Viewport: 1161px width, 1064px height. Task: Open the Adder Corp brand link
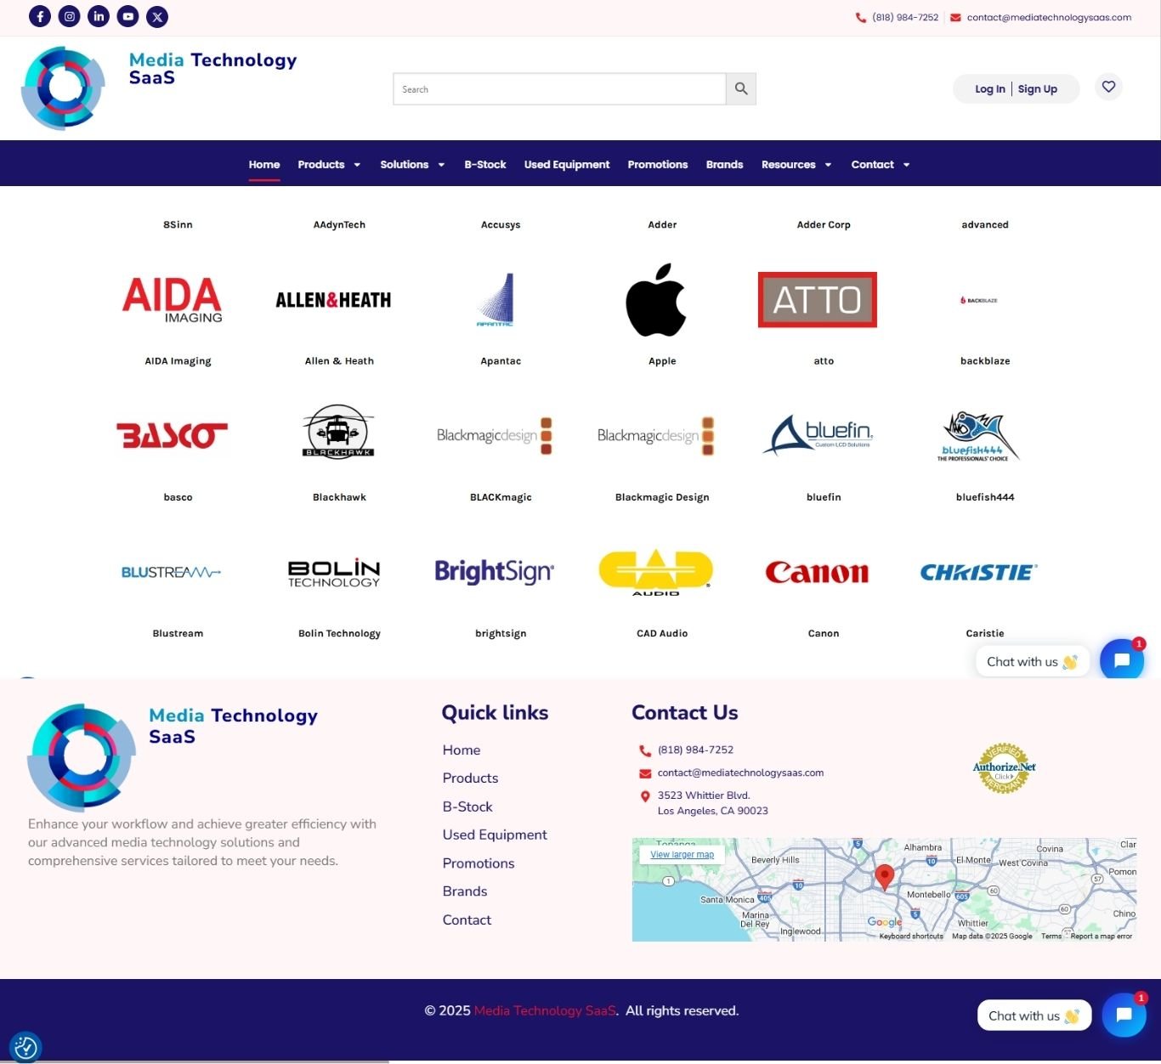824,224
